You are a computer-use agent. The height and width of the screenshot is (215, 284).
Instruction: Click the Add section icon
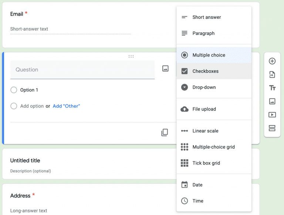click(x=272, y=128)
